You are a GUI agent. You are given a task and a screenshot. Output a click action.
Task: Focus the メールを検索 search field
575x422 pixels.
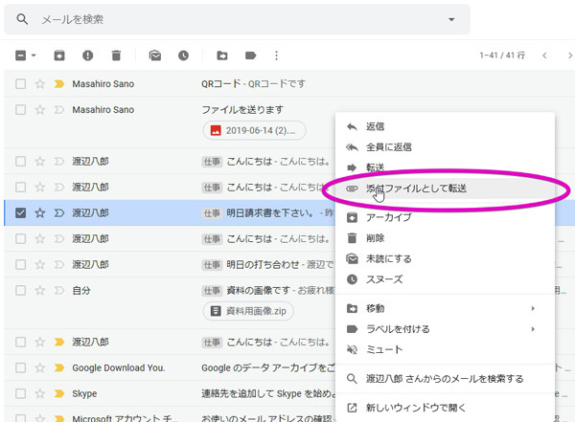tap(235, 19)
